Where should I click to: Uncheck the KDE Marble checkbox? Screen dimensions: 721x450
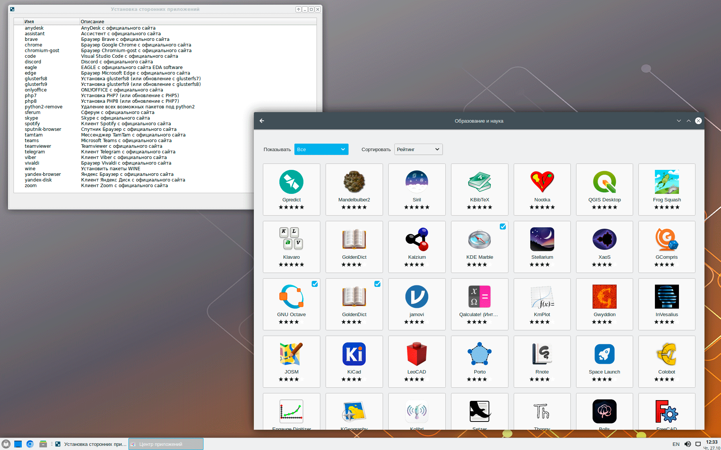(503, 226)
